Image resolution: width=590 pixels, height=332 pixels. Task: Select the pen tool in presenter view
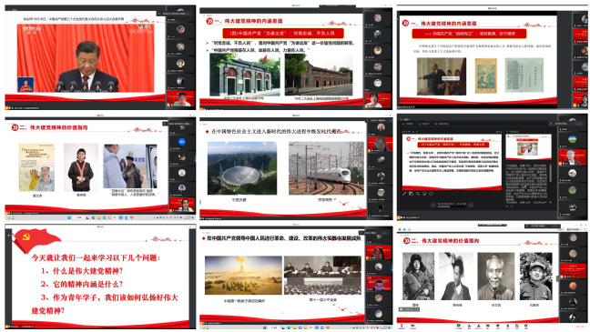pos(404,194)
